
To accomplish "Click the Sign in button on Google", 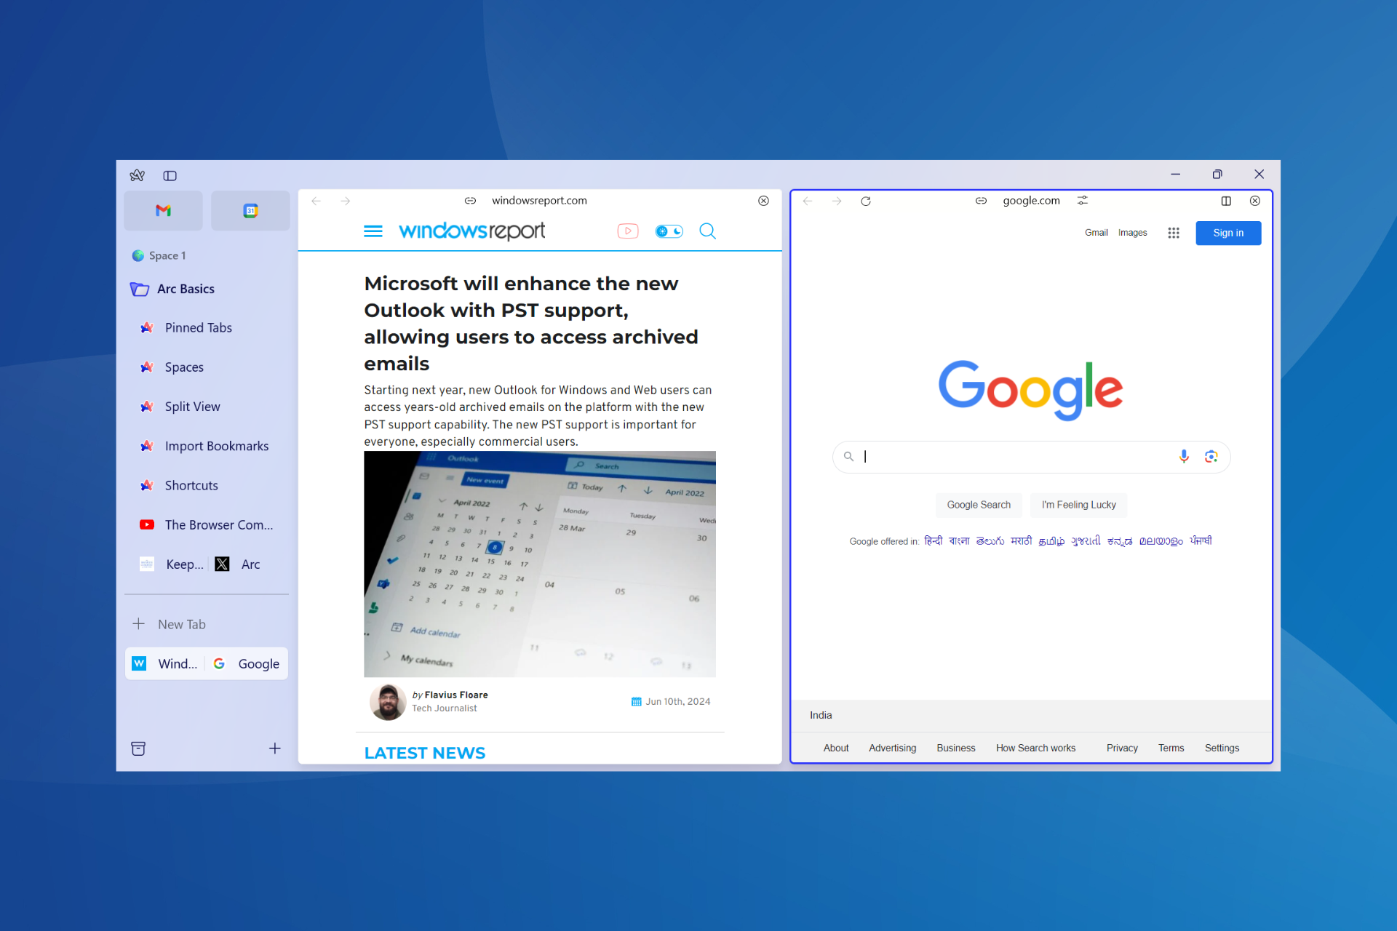I will pyautogui.click(x=1229, y=232).
